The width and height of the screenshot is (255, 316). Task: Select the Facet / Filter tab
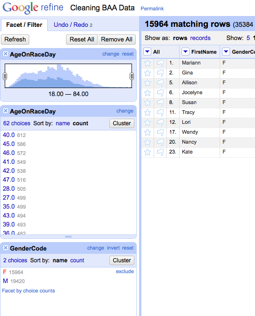(24, 25)
